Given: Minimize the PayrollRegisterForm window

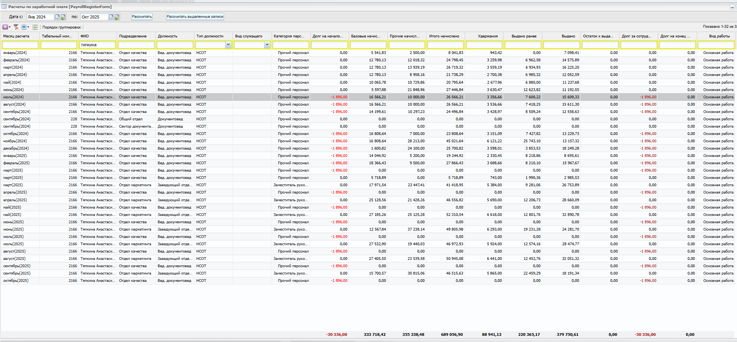Looking at the screenshot, I should point(732,7).
